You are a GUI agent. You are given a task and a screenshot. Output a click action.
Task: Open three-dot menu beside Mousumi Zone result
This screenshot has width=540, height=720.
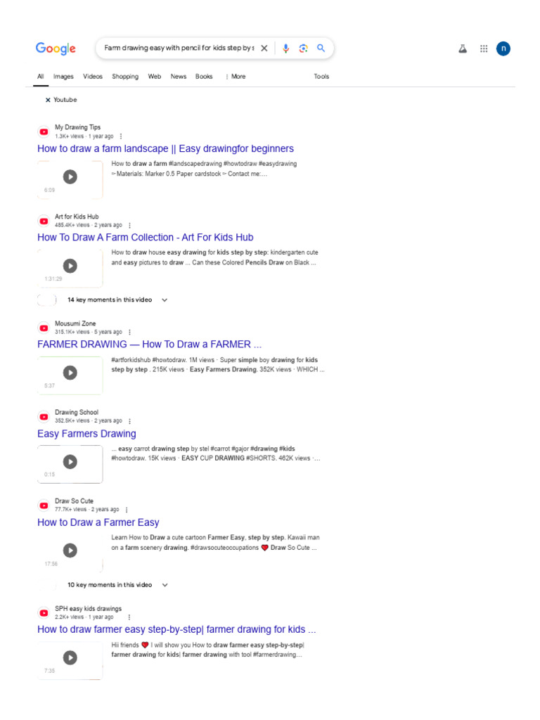tap(129, 332)
